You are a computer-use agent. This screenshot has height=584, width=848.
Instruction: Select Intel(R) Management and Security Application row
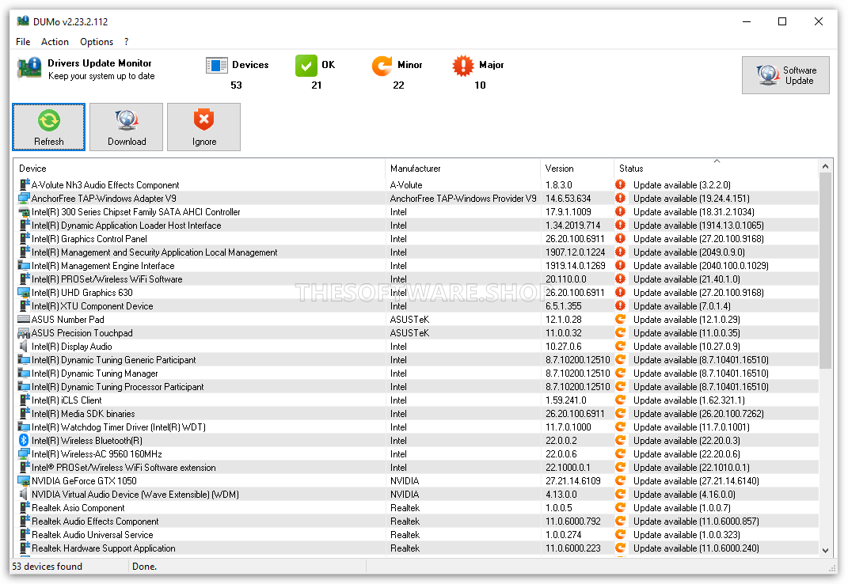click(x=416, y=252)
